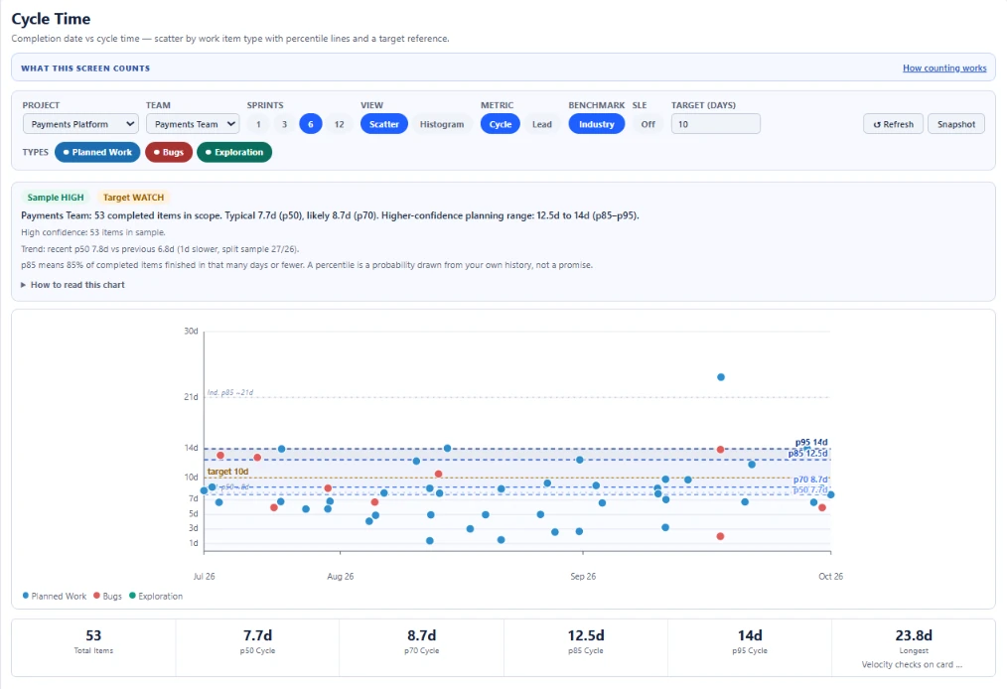Viewport: 1007px width, 689px height.
Task: Click the 23.8d Longest card
Action: 914,647
